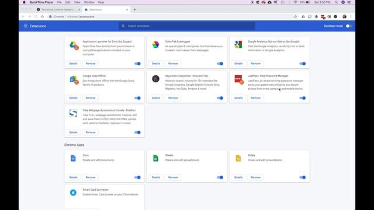This screenshot has width=374, height=210.
Task: Remove Google Analytics Opt-out Add-on
Action: (x=255, y=64)
